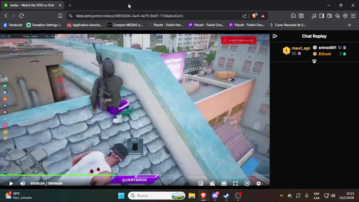
Task: Open Brave Shields lion icon
Action: click(x=254, y=16)
